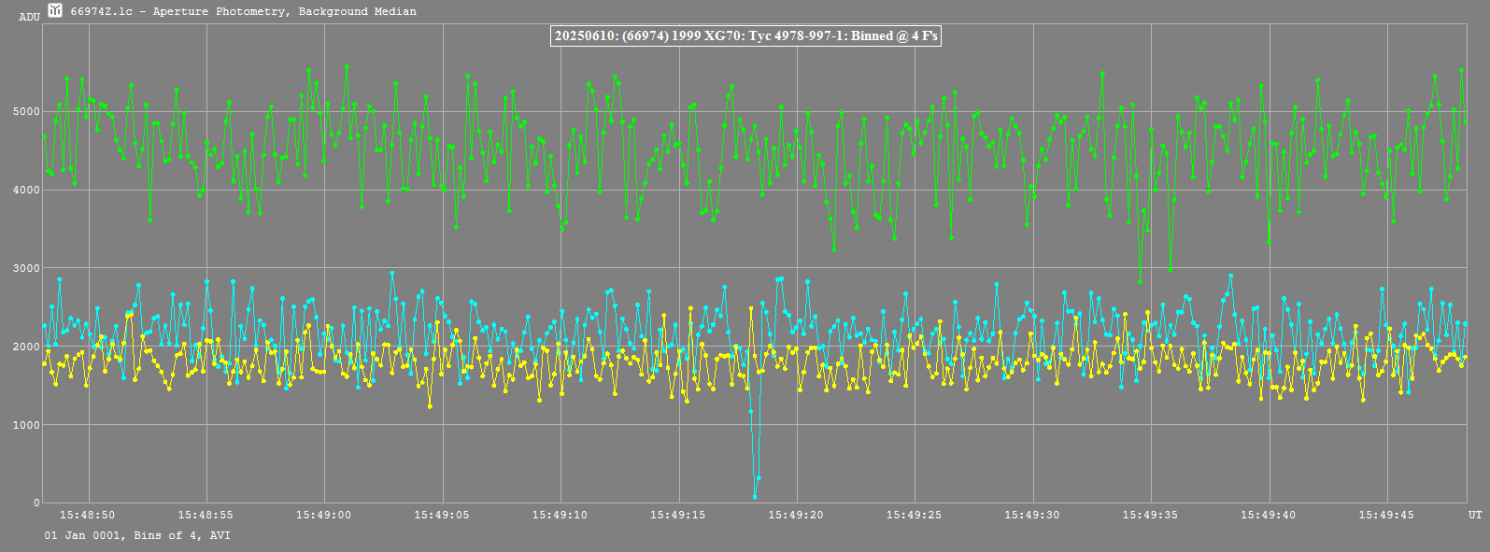Image resolution: width=1490 pixels, height=552 pixels.
Task: Click the 66974Z.lc Aperture Photometry window title
Action: 243,11
